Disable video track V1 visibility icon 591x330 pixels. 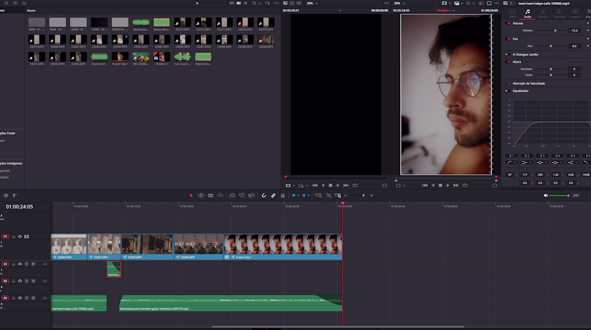tap(26, 237)
